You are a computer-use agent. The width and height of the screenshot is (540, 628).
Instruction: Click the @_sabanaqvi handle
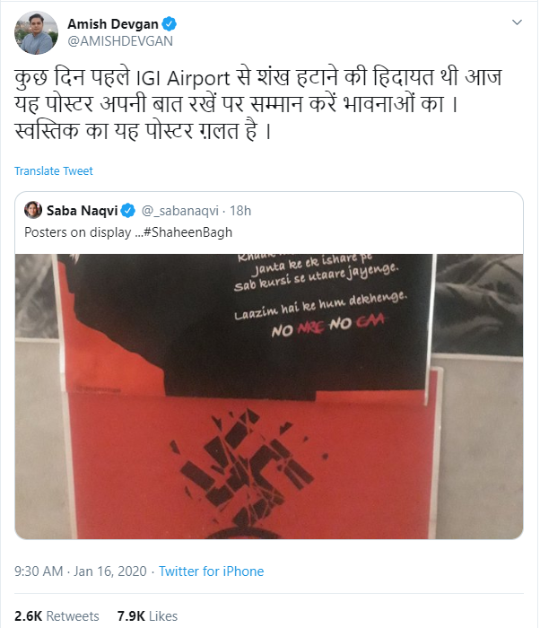[180, 211]
